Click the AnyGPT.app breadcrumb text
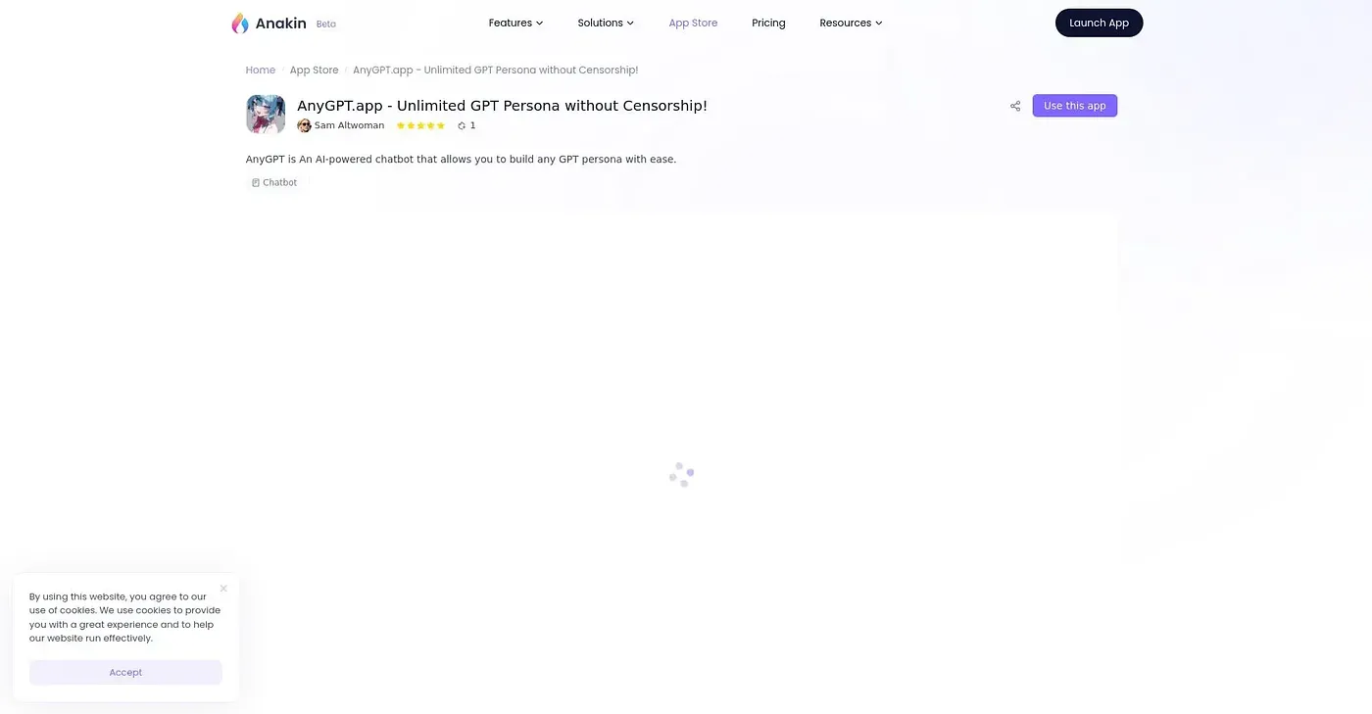 tap(495, 71)
